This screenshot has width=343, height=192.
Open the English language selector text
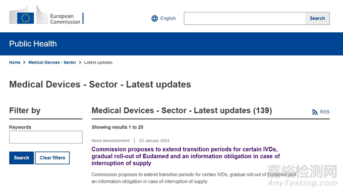pos(168,18)
